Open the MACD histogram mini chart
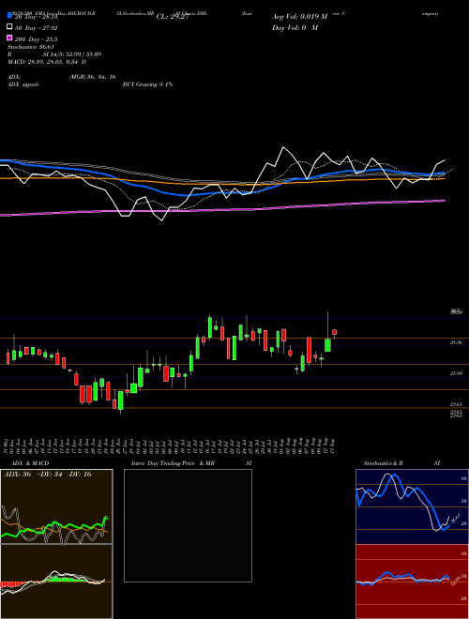The height and width of the screenshot is (619, 469). [x=56, y=581]
